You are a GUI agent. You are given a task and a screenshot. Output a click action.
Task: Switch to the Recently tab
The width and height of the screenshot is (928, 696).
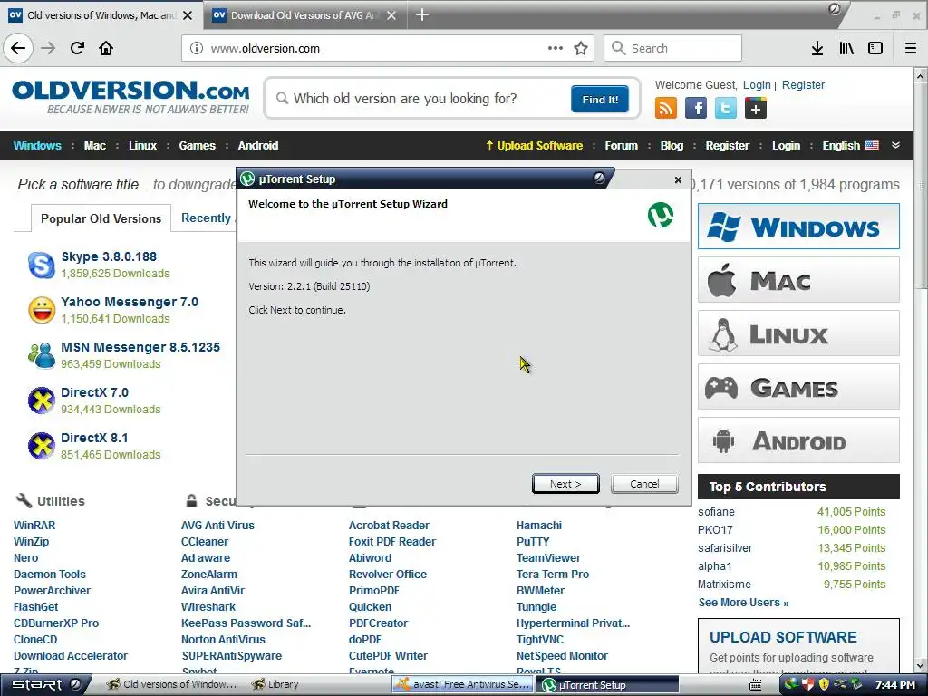click(x=206, y=217)
